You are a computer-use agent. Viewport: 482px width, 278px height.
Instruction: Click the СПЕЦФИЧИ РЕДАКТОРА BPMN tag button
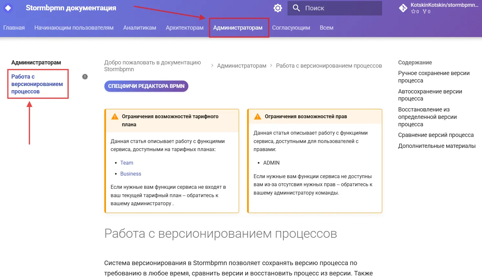[146, 86]
